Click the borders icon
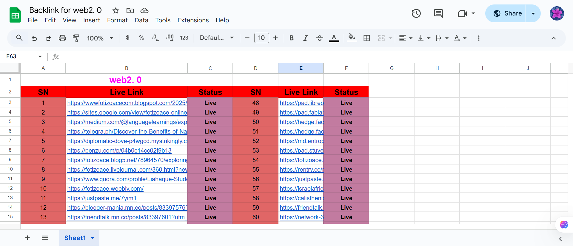Viewport: 573px width, 246px height. point(366,38)
